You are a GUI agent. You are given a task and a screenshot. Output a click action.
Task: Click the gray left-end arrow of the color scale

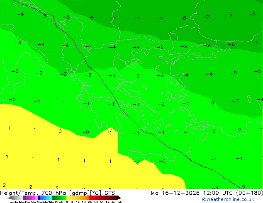pyautogui.click(x=10, y=198)
